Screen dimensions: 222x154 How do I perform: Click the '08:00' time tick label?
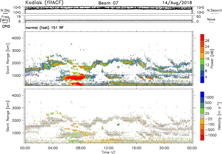[81, 148]
